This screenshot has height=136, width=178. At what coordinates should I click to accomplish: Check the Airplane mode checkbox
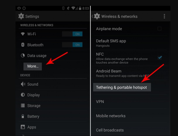[x=159, y=29]
